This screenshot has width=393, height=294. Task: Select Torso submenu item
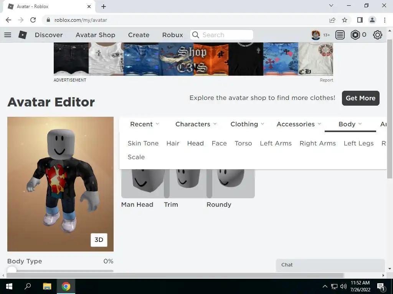tap(243, 144)
